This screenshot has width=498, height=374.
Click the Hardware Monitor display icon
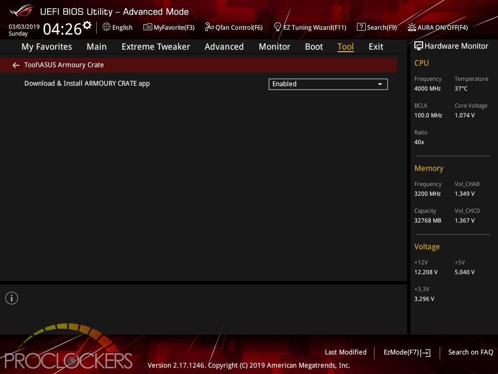[419, 46]
